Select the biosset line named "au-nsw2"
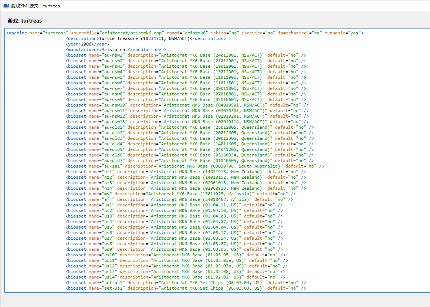Screen dimensions: 430x307 click(186, 61)
